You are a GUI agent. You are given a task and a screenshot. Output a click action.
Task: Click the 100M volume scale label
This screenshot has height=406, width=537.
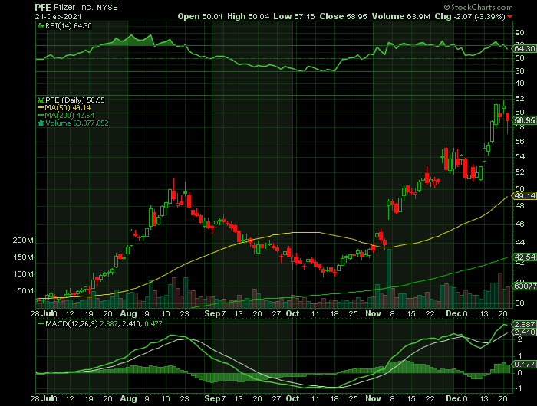(23, 274)
